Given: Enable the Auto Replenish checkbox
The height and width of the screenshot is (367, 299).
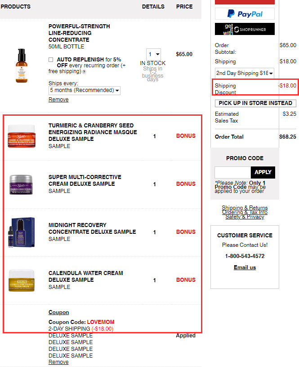Looking at the screenshot, I should pos(51,60).
